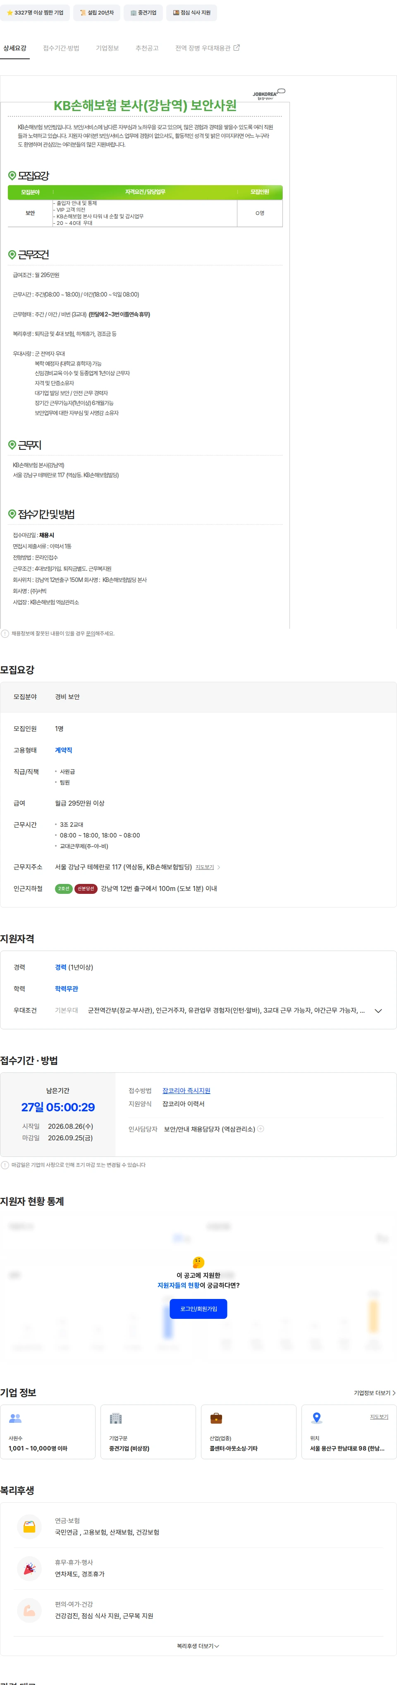This screenshot has width=397, height=1685.
Task: Click the posting title KB손해보험 본사(강남역) 보안사원
Action: coord(145,105)
